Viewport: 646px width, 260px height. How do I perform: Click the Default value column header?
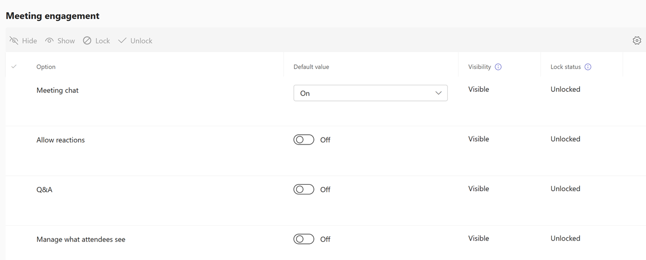[x=311, y=67]
